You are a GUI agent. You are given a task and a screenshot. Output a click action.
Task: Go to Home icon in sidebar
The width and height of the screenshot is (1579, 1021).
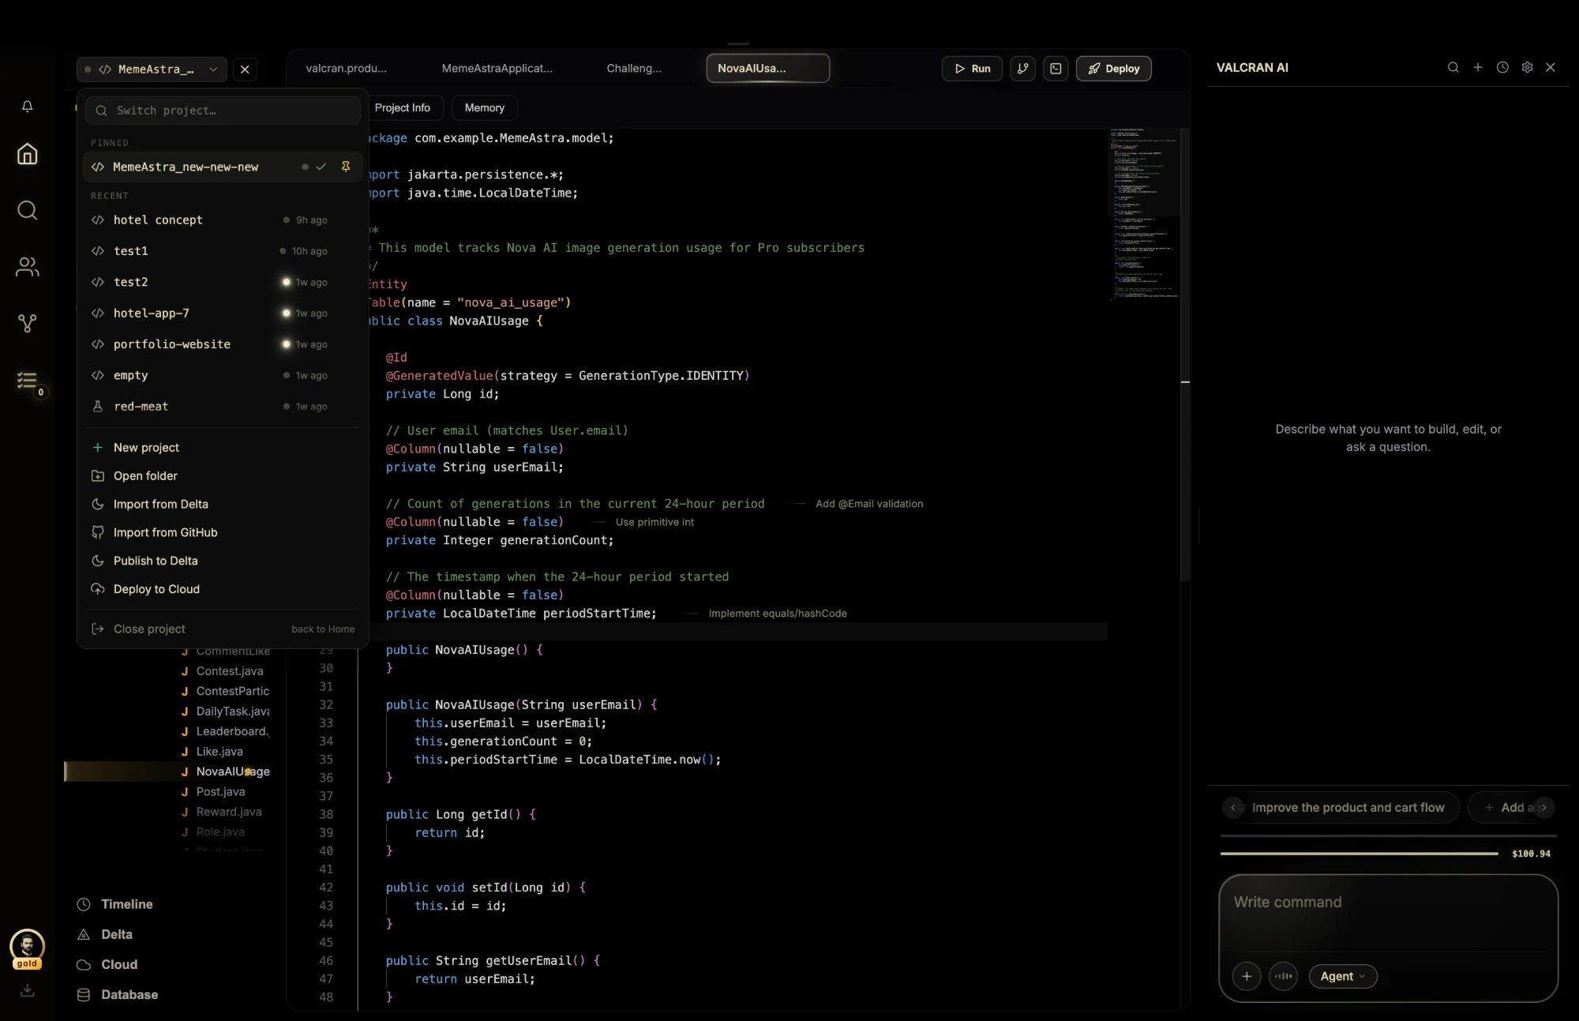pos(28,154)
